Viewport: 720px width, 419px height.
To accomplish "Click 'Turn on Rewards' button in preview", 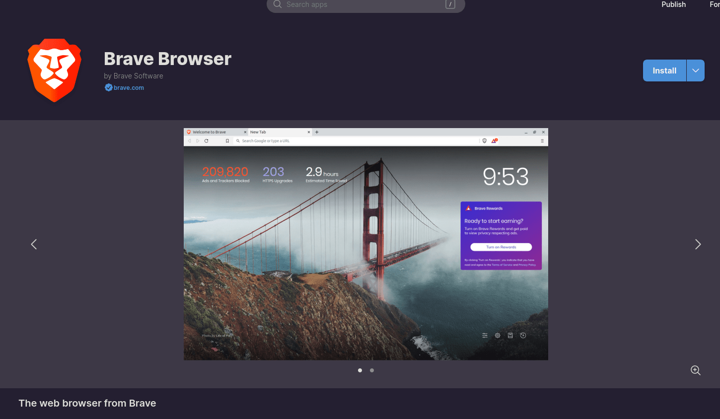I will 501,247.
